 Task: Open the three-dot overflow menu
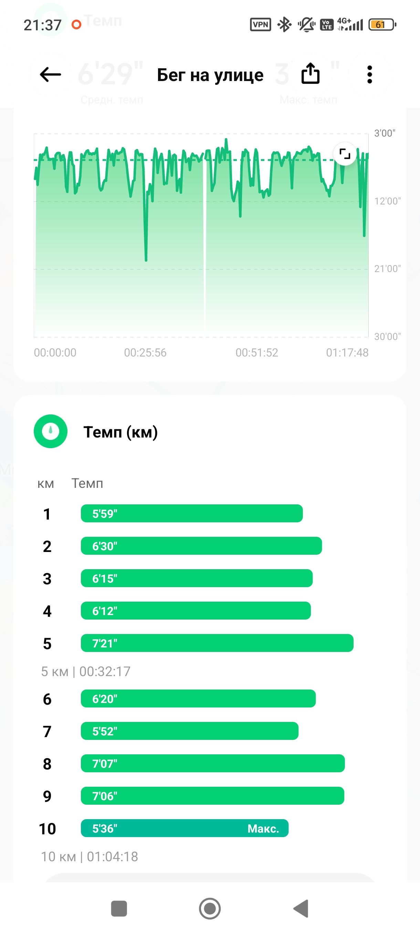point(369,74)
